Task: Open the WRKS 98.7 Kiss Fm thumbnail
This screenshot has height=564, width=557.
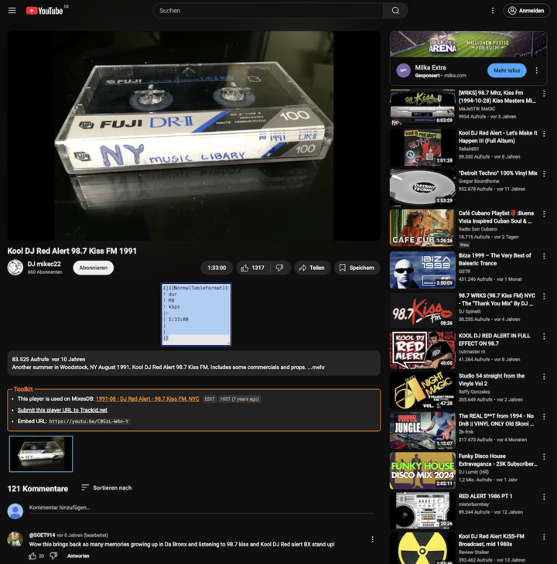Action: pyautogui.click(x=422, y=108)
